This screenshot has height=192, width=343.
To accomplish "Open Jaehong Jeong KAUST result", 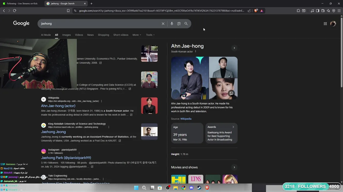I will tap(53, 132).
